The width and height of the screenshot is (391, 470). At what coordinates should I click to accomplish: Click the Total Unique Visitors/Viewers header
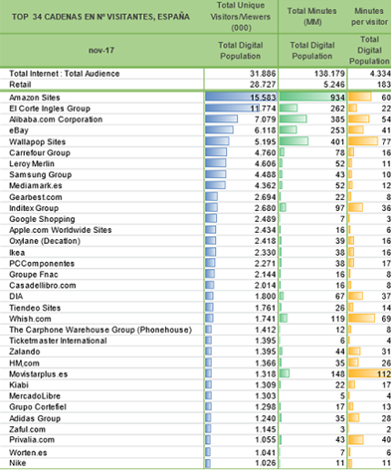241,17
